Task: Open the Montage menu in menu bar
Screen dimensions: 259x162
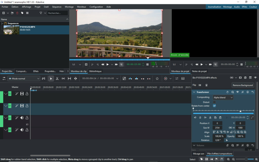Action: pos(69,7)
